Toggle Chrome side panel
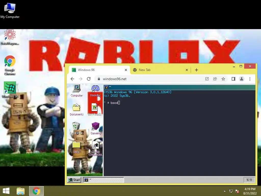Image resolution: width=261 pixels, height=196 pixels. pyautogui.click(x=233, y=79)
